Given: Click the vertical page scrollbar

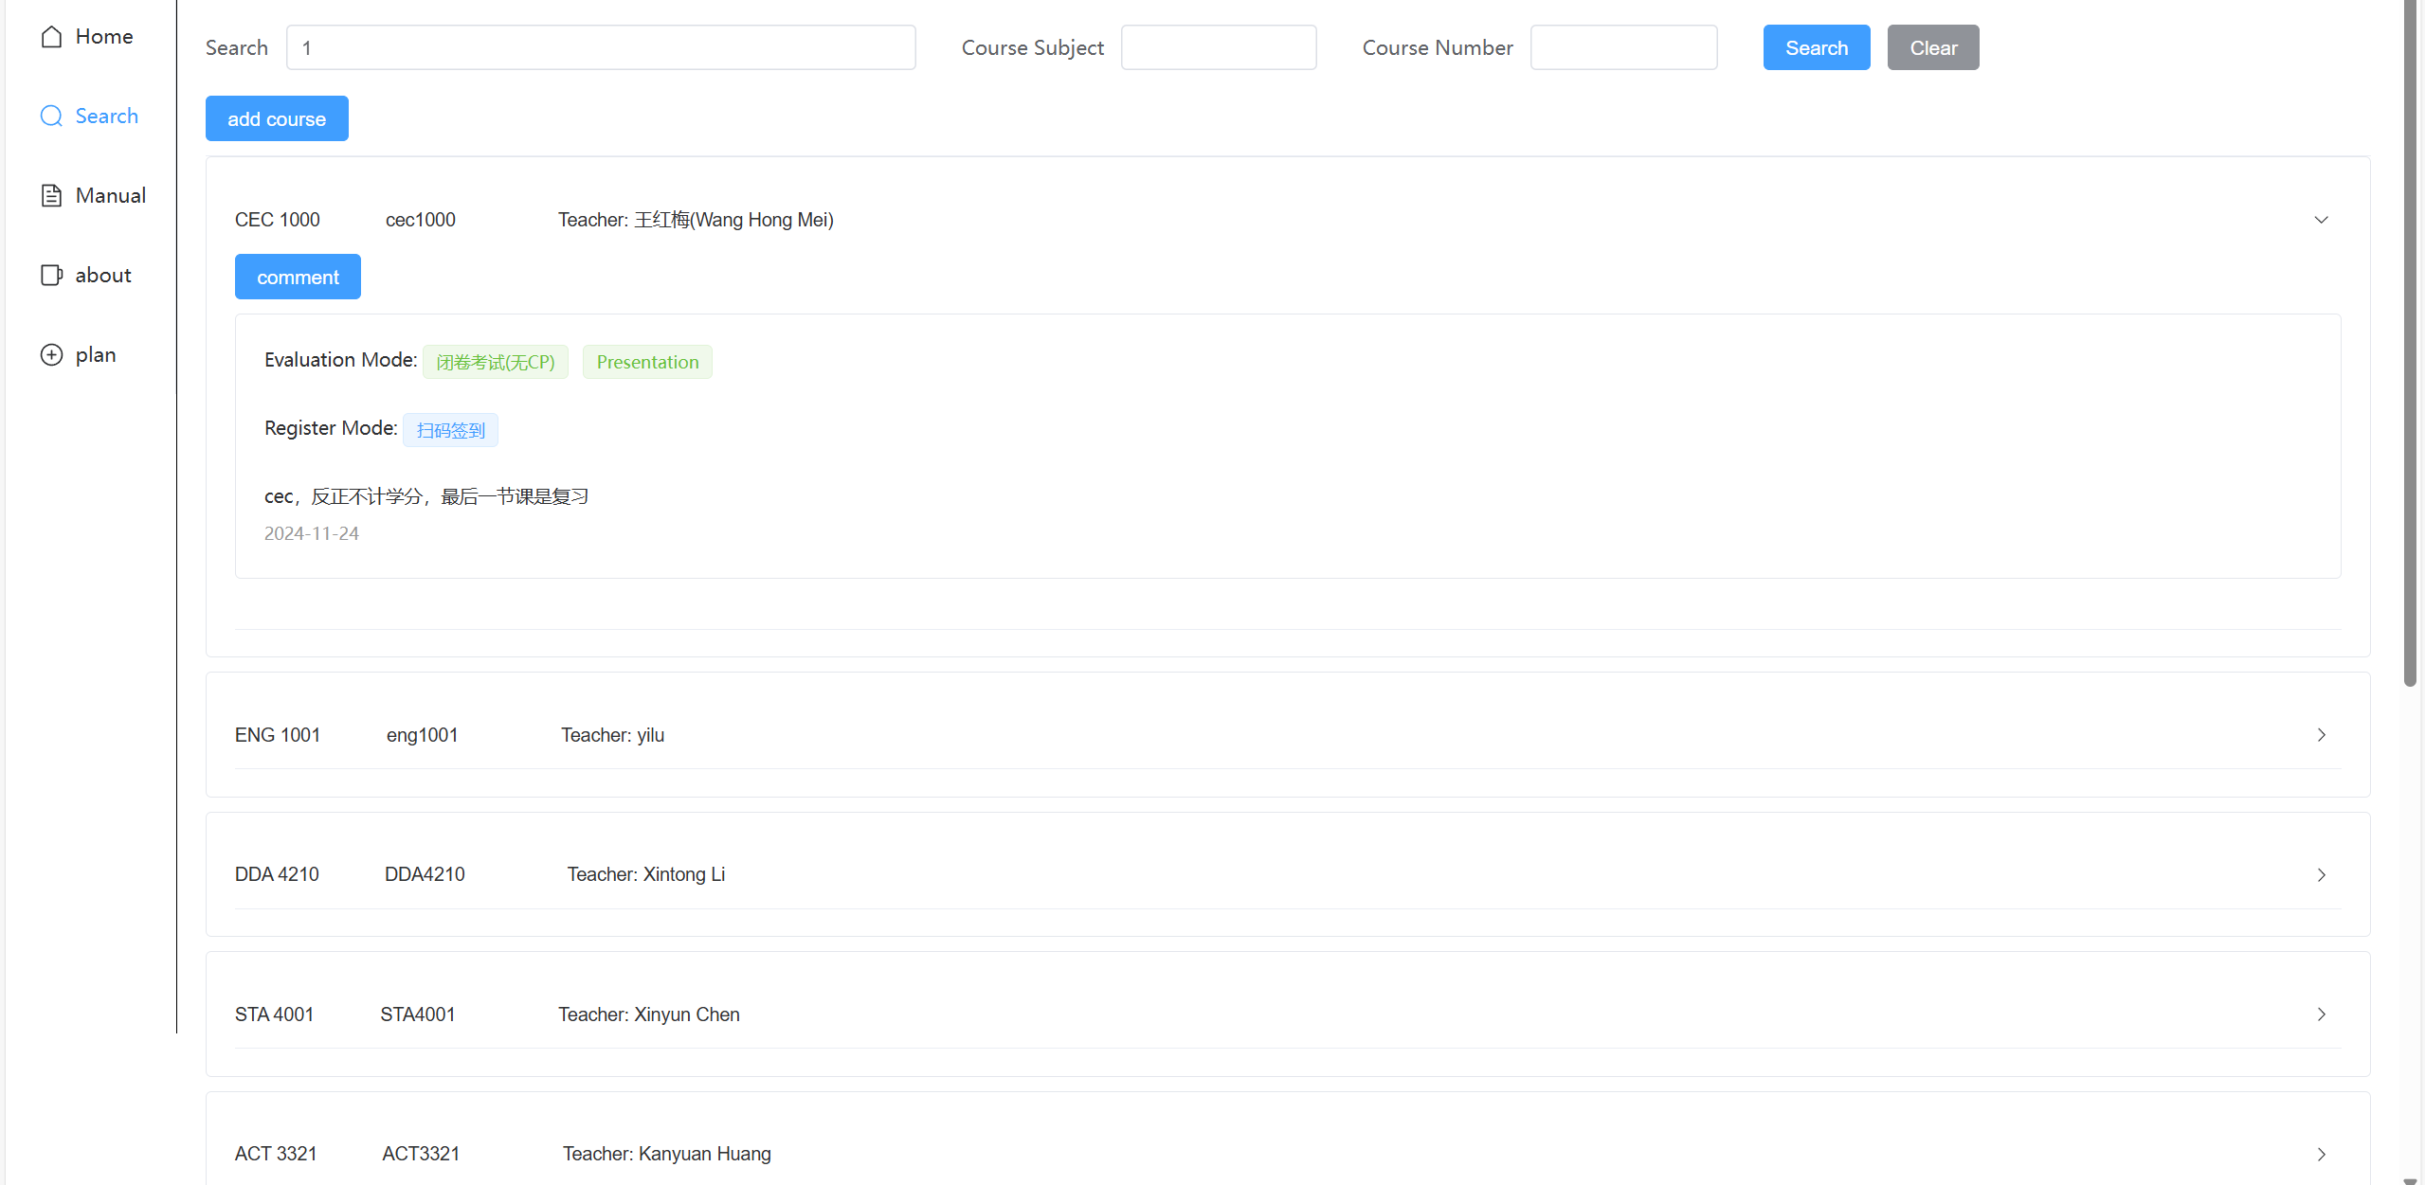Looking at the screenshot, I should (2410, 341).
